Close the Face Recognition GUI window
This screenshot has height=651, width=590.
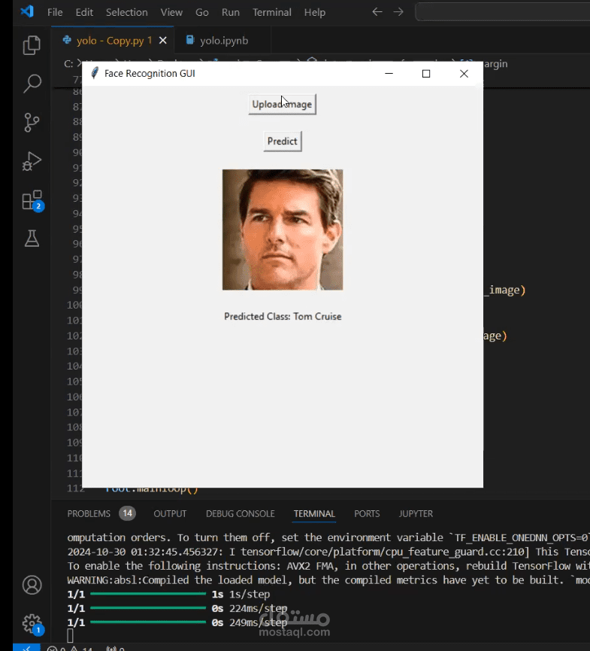464,74
